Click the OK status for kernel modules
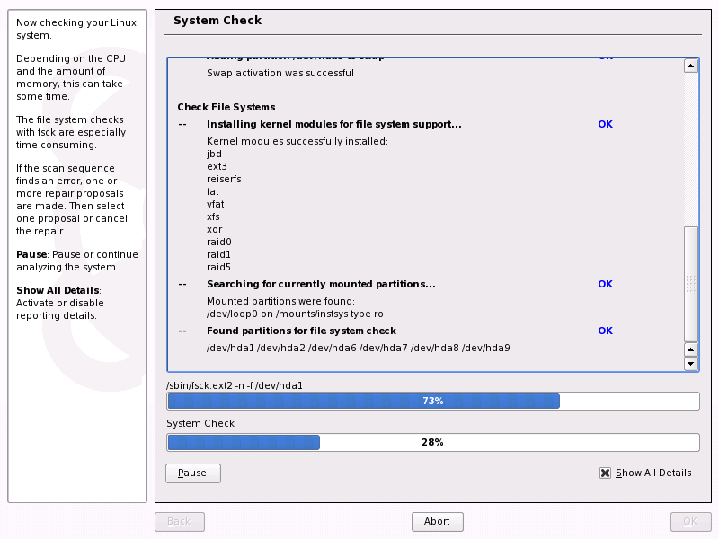 coord(605,124)
